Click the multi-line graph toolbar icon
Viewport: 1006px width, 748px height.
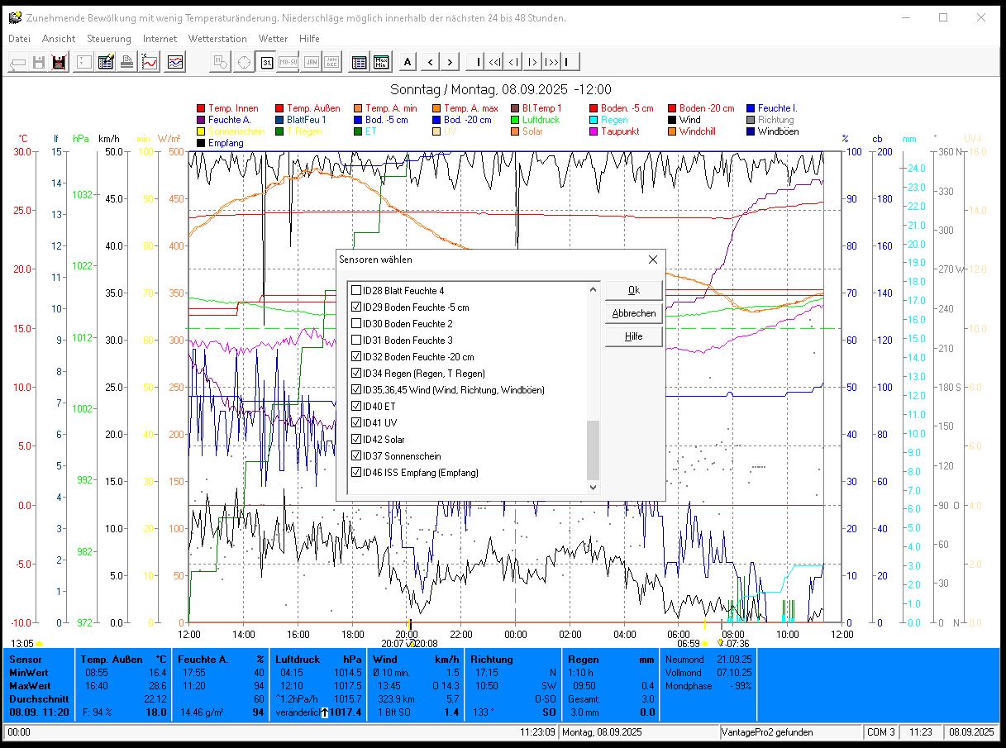[175, 62]
